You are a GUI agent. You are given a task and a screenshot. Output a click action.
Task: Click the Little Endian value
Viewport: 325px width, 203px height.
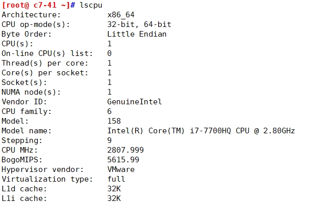tap(137, 34)
